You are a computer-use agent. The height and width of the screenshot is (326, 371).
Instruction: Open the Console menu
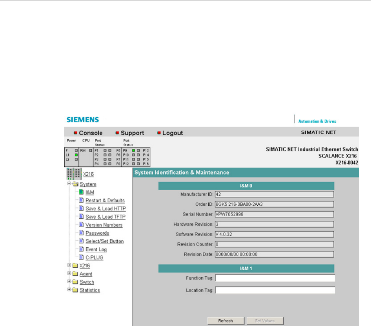click(91, 133)
